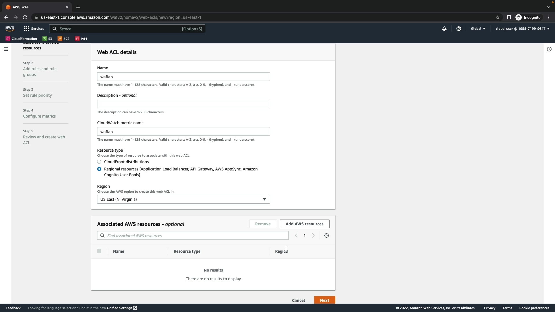Image resolution: width=555 pixels, height=312 pixels.
Task: Toggle select-all checkbox in resources table
Action: (99, 251)
